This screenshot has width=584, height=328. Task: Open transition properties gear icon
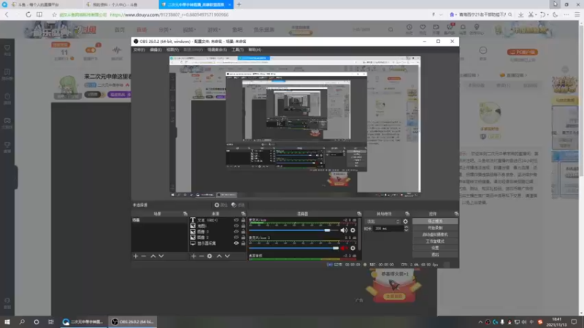(x=405, y=222)
